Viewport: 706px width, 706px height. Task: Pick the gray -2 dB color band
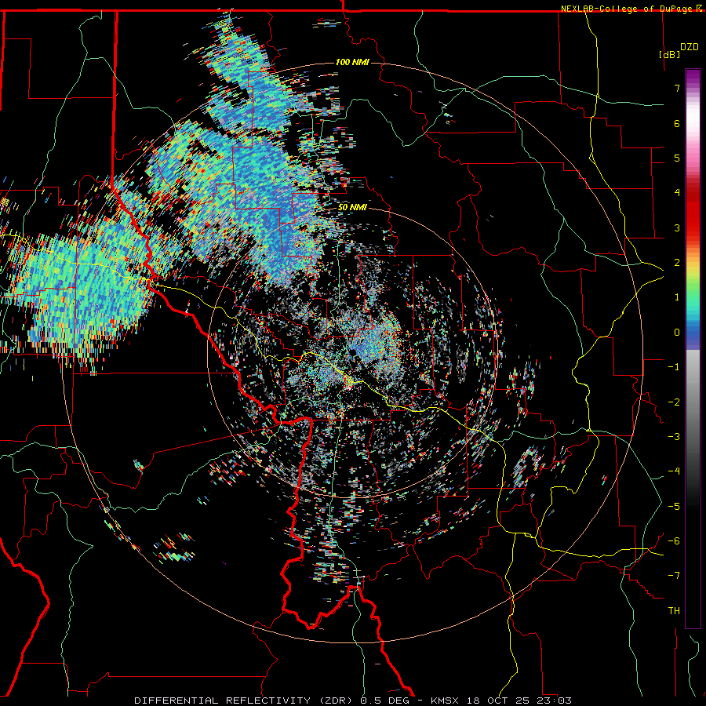point(693,402)
